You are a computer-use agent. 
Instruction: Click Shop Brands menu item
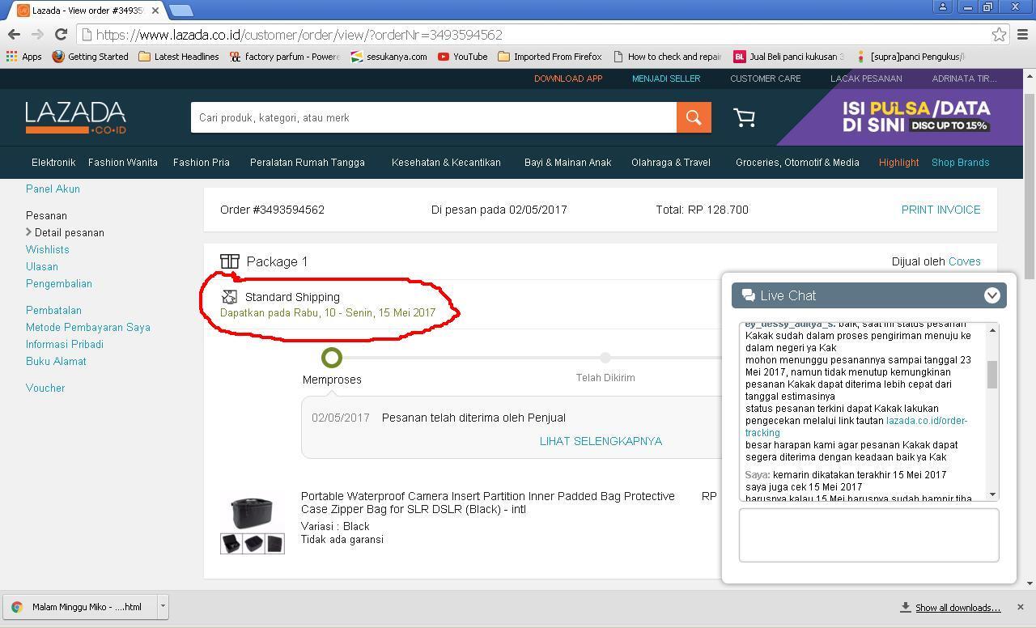tap(960, 163)
